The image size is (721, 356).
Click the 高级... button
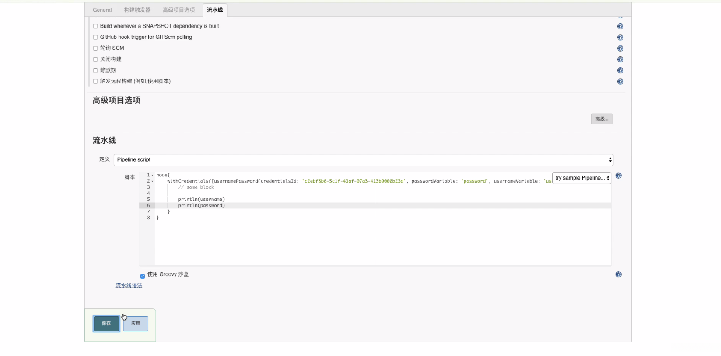click(x=602, y=119)
